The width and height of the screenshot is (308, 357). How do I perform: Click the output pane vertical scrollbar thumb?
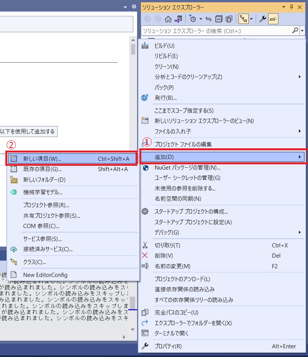coord(132,303)
